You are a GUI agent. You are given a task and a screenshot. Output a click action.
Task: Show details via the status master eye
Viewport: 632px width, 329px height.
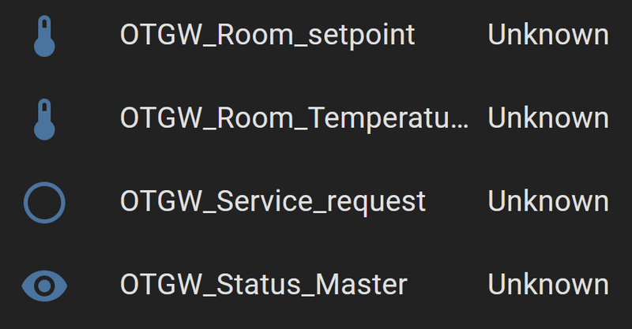(44, 284)
